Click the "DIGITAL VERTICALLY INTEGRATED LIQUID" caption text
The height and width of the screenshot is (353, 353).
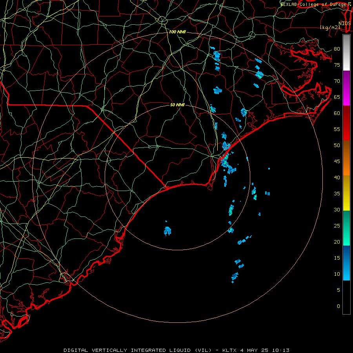click(x=128, y=350)
